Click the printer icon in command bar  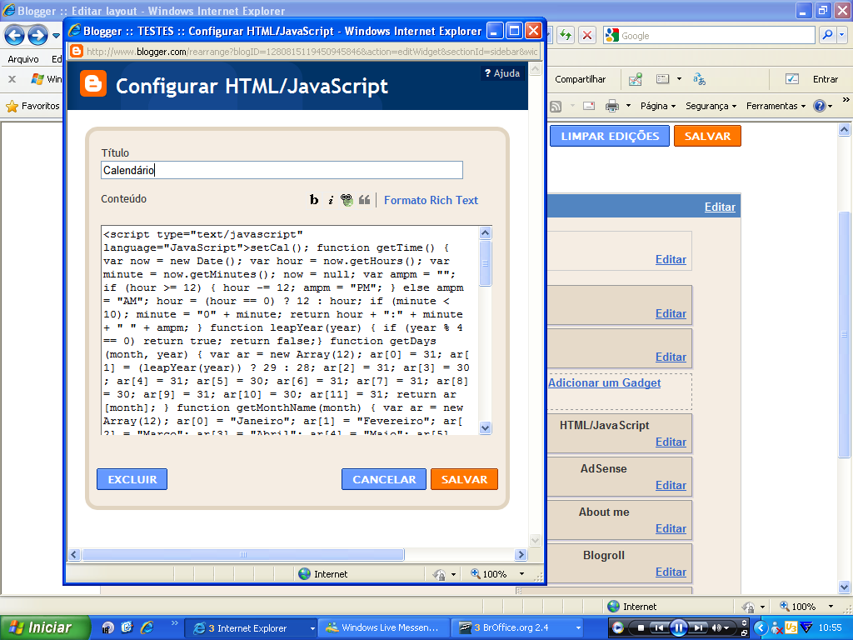tap(612, 106)
